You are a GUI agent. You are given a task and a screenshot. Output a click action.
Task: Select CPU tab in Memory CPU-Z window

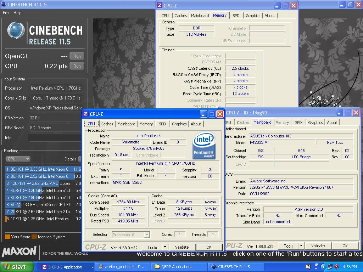(x=165, y=16)
